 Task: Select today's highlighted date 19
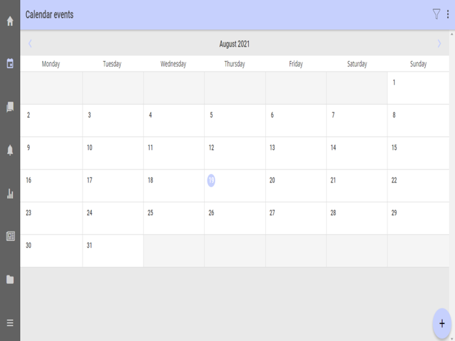pyautogui.click(x=211, y=181)
